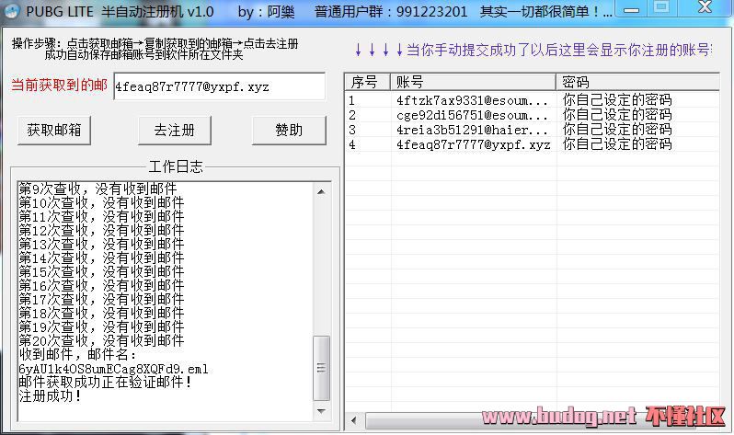734x435 pixels.
Task: Click log line 注册成功！
Action: tap(50, 396)
